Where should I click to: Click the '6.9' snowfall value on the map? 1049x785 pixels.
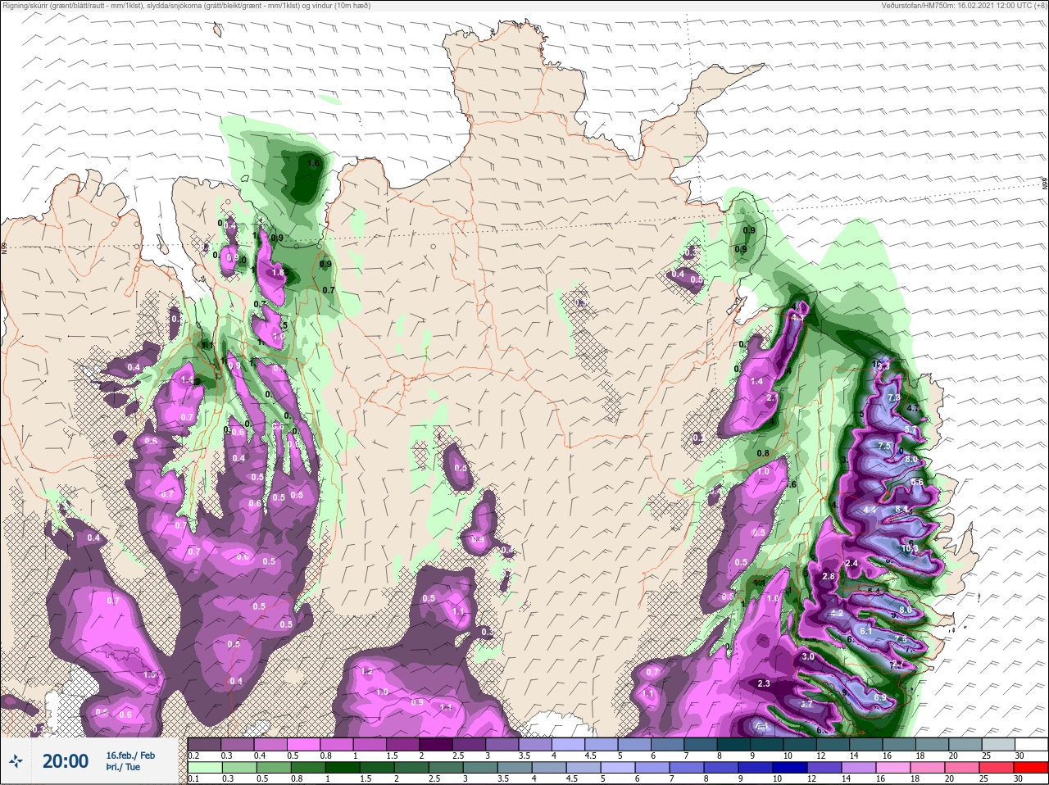point(880,698)
